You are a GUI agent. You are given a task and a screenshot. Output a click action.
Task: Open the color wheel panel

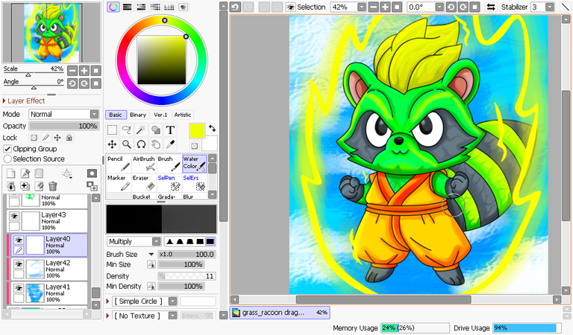[113, 7]
